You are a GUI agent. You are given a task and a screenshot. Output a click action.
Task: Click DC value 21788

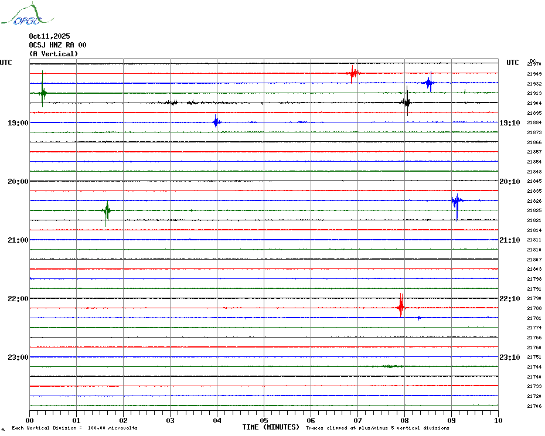click(534, 308)
